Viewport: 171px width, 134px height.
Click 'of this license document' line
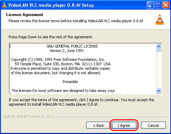point(56,73)
